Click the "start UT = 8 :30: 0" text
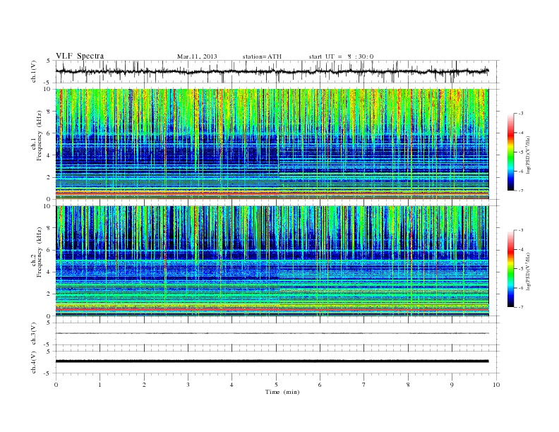This screenshot has width=559, height=432. pyautogui.click(x=341, y=56)
